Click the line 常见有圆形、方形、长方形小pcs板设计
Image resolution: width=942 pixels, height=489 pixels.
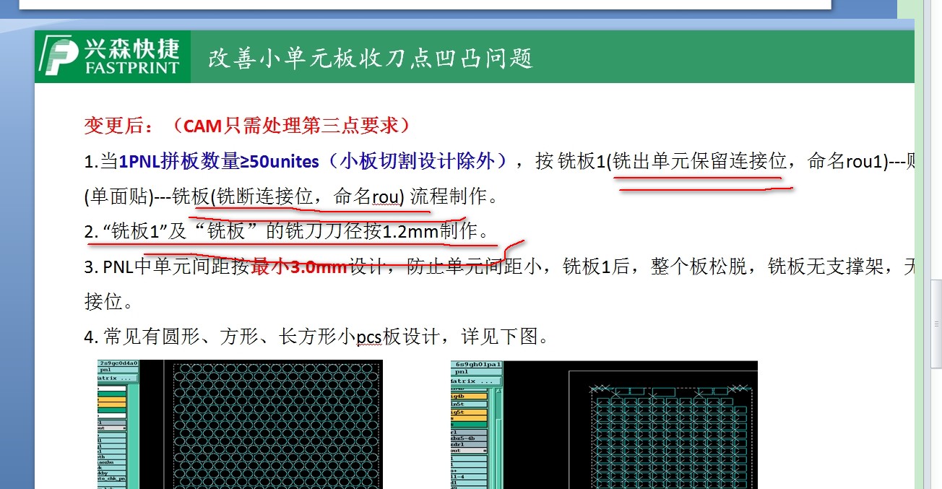pyautogui.click(x=317, y=337)
